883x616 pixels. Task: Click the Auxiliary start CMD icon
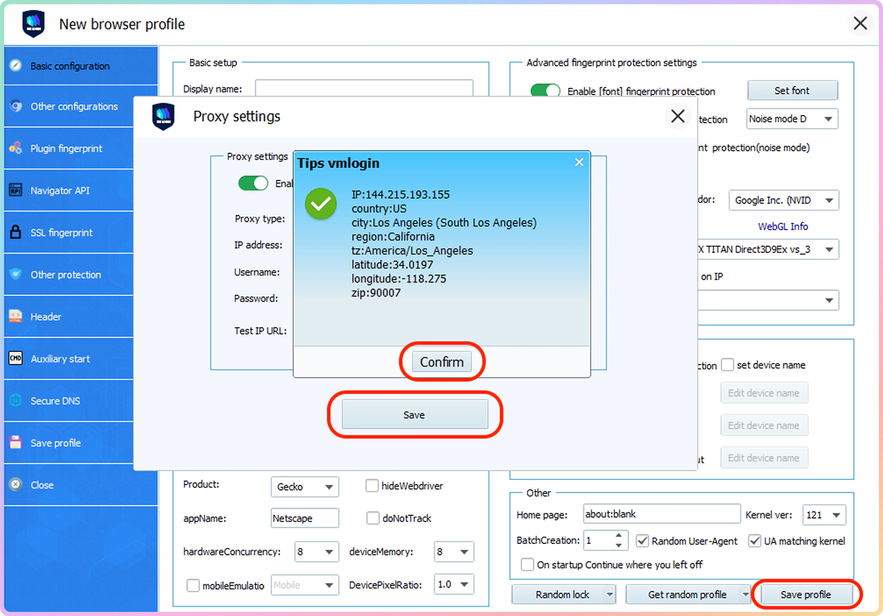15,358
